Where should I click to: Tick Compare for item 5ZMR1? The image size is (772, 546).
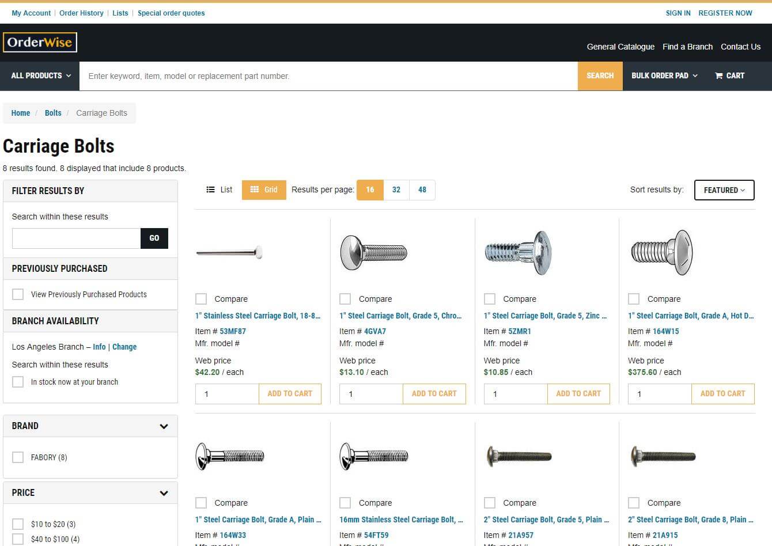coord(490,299)
